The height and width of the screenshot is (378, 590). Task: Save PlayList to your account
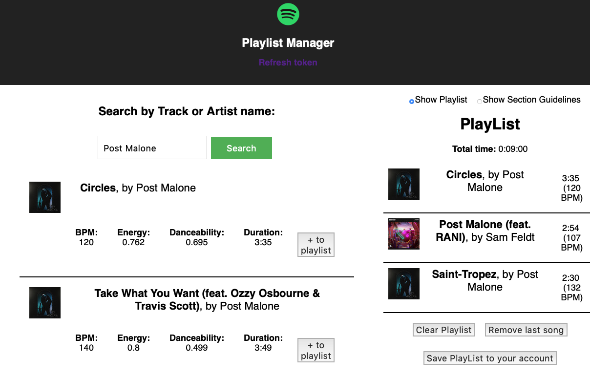coord(490,358)
